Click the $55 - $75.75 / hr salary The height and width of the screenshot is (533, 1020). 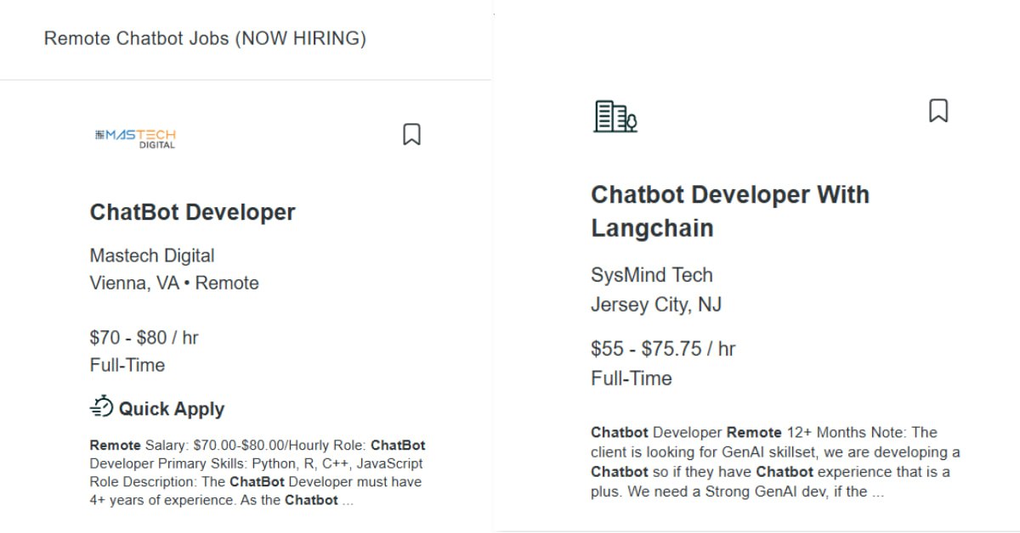pyautogui.click(x=663, y=349)
